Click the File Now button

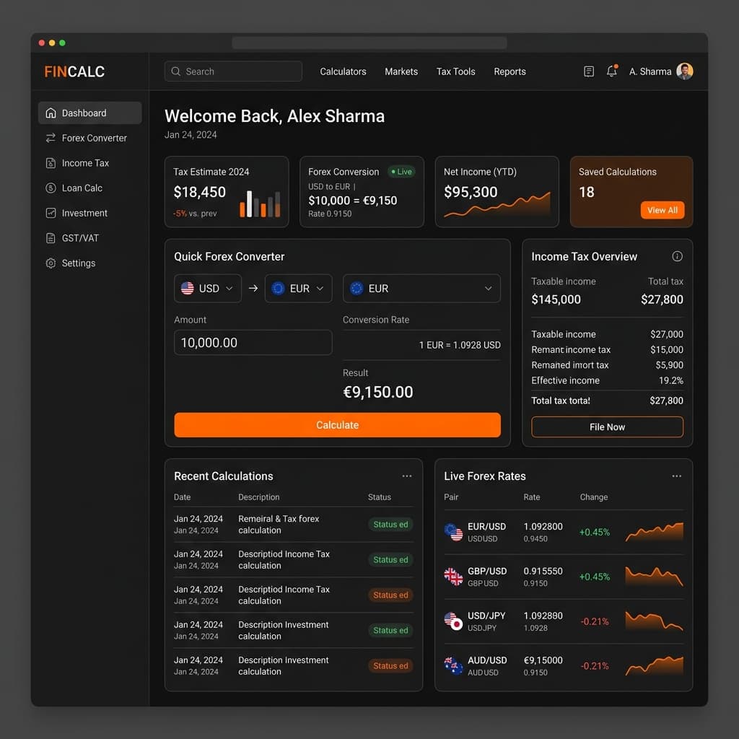pos(607,427)
